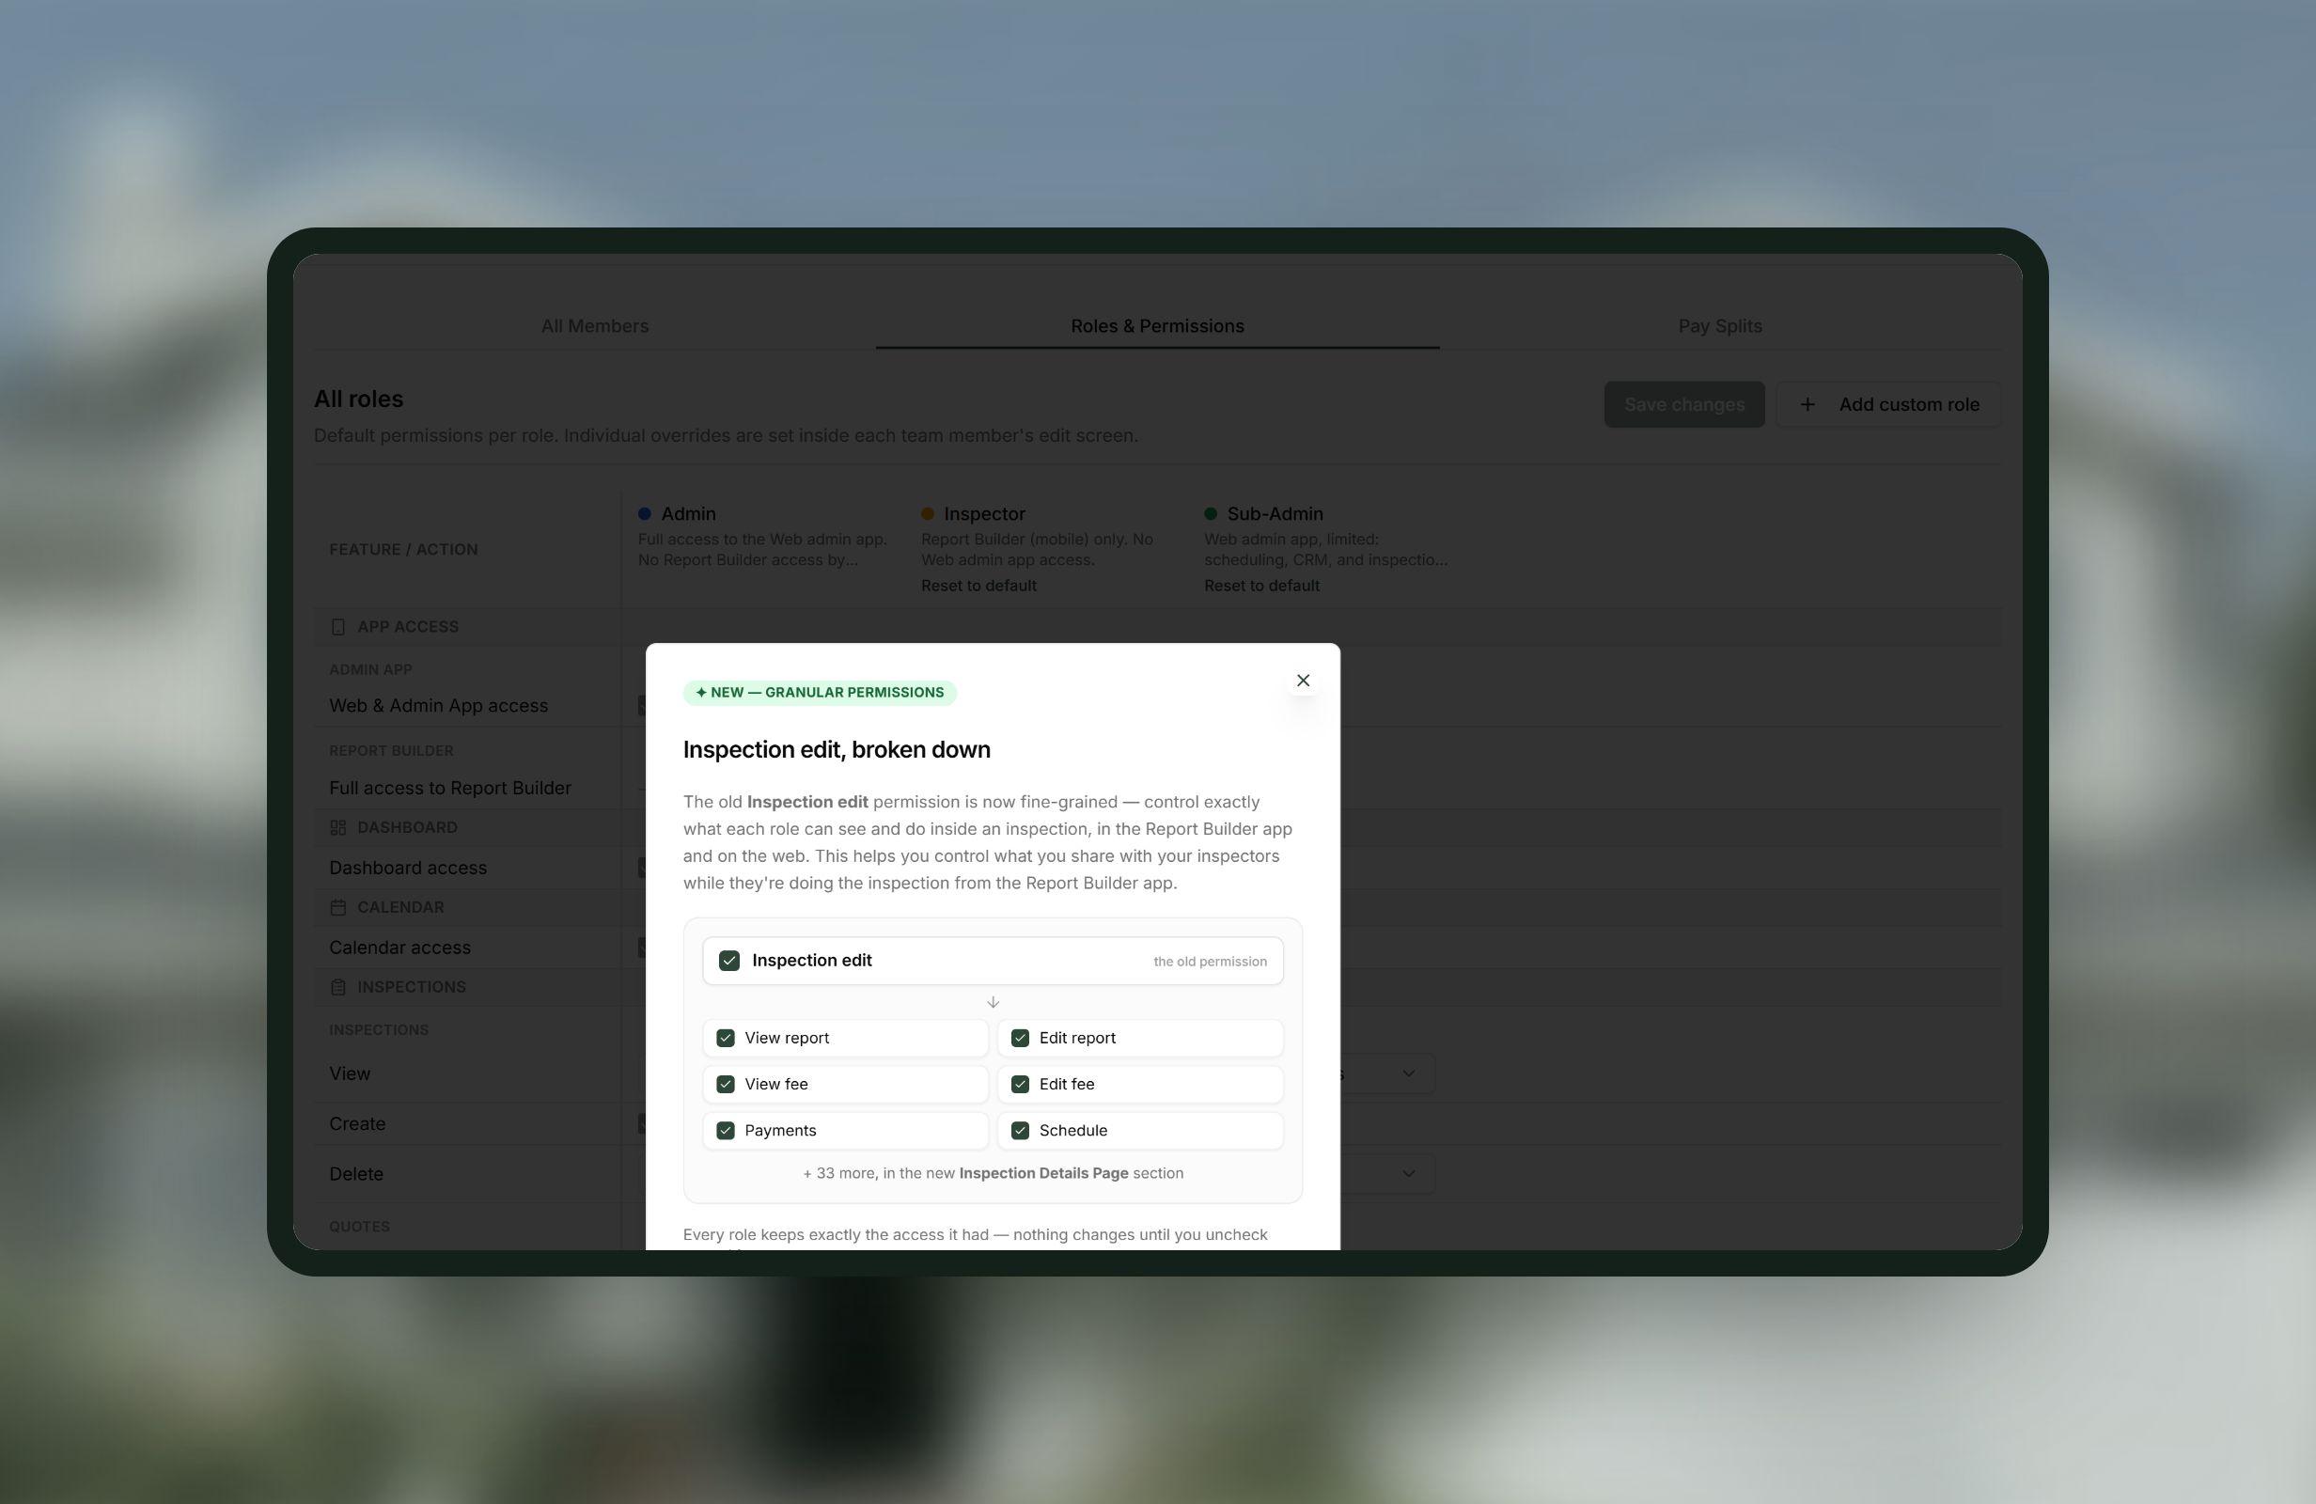
Task: Click the Inspection Details Page text
Action: click(x=1043, y=1173)
